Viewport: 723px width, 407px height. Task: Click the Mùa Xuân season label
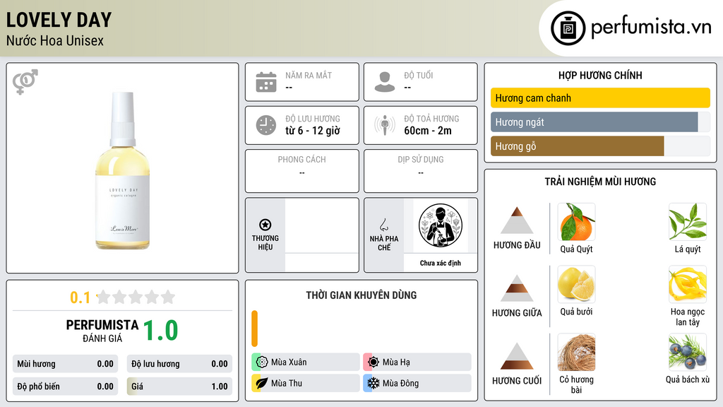click(x=289, y=362)
